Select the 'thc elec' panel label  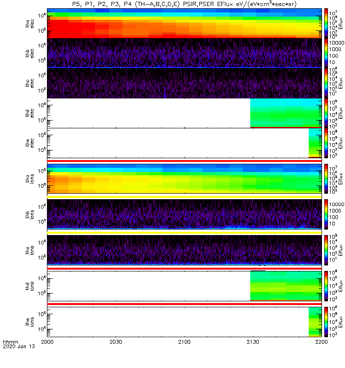(29, 83)
